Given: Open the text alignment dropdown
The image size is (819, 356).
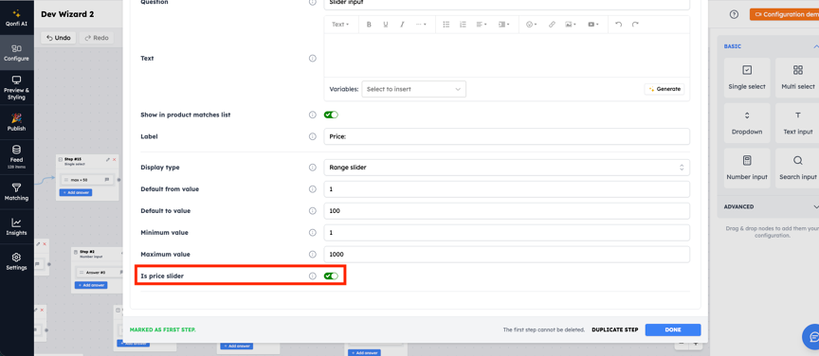Looking at the screenshot, I should point(482,25).
